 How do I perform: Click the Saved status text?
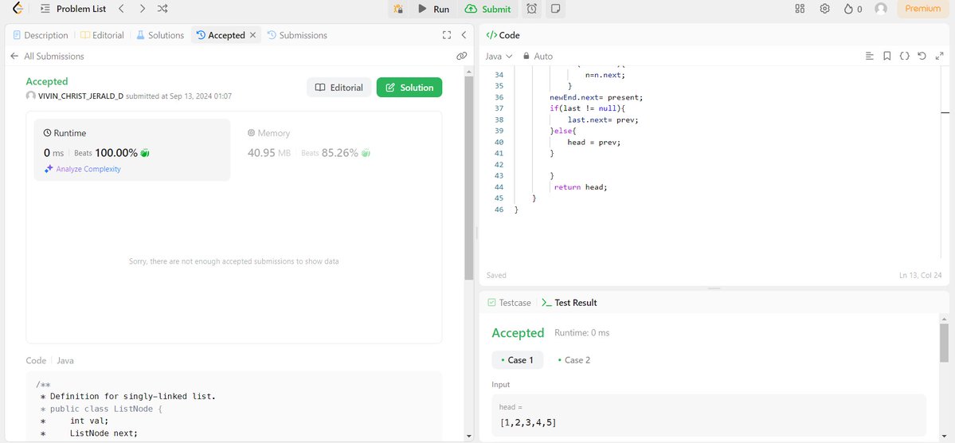[496, 276]
